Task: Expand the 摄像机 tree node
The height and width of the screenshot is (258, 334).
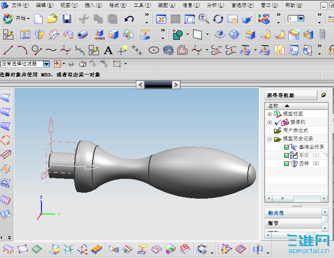Action: (x=270, y=122)
